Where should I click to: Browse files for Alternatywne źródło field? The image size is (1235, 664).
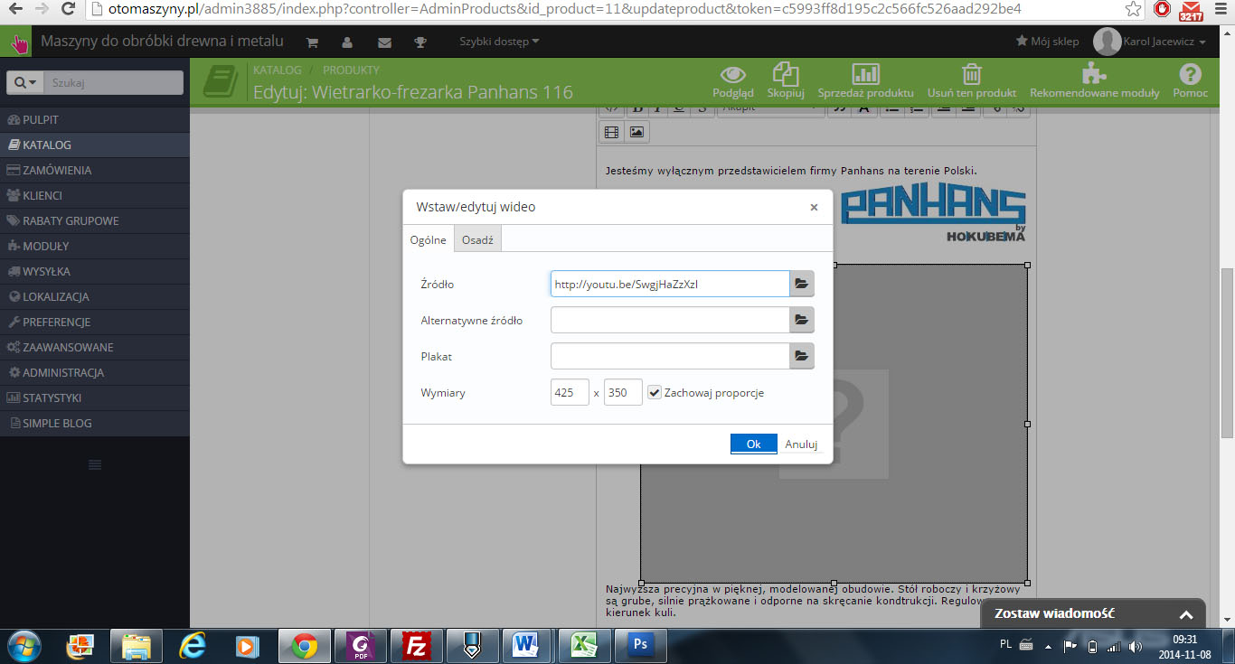point(801,320)
